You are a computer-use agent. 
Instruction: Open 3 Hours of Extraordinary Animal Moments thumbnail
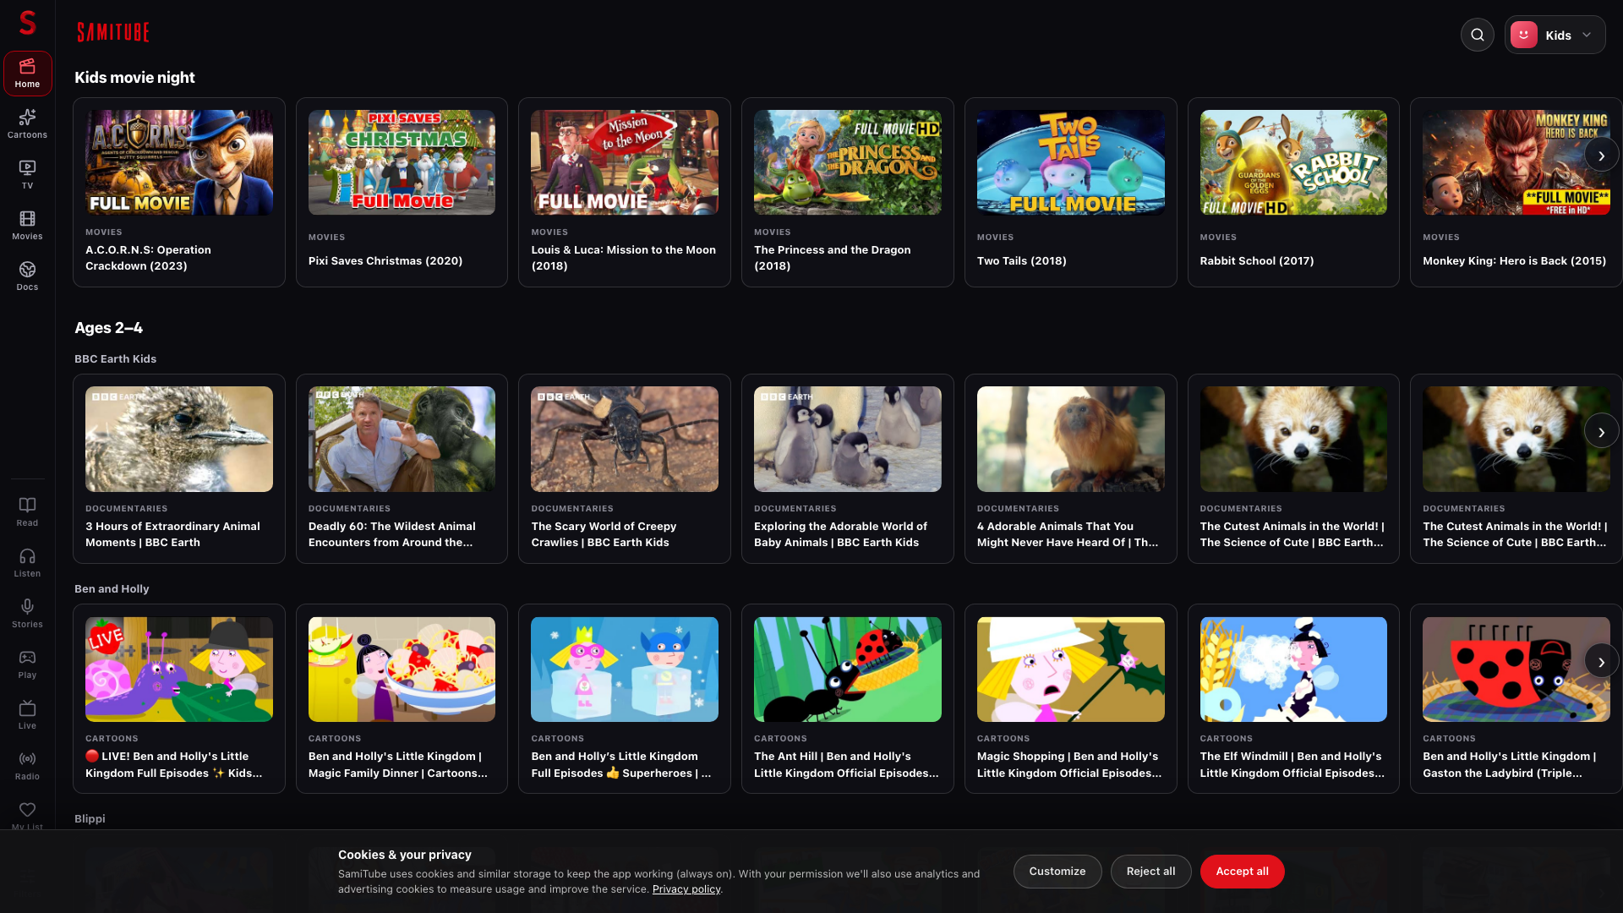179,440
